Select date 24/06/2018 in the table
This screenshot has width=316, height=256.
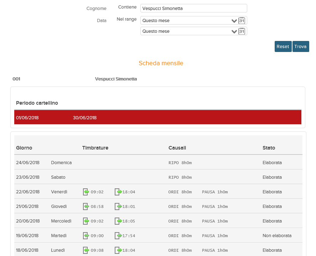28,163
